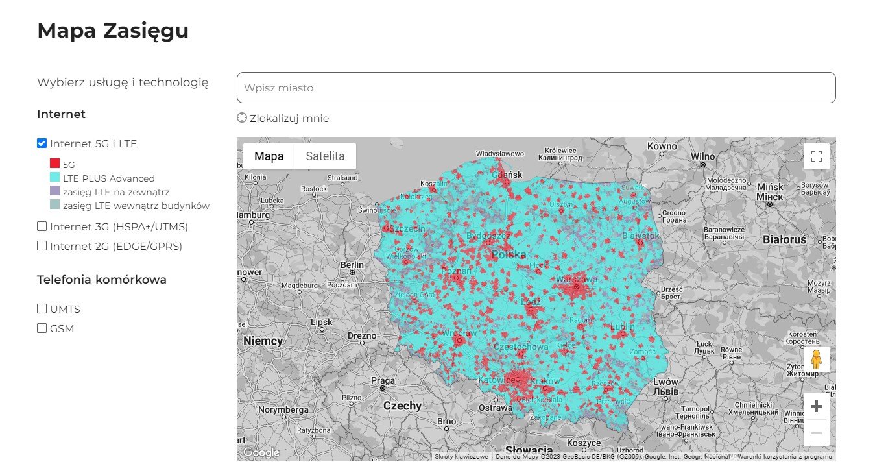The height and width of the screenshot is (475, 875).
Task: Click the Zlokalizuj mnie link
Action: click(x=289, y=118)
